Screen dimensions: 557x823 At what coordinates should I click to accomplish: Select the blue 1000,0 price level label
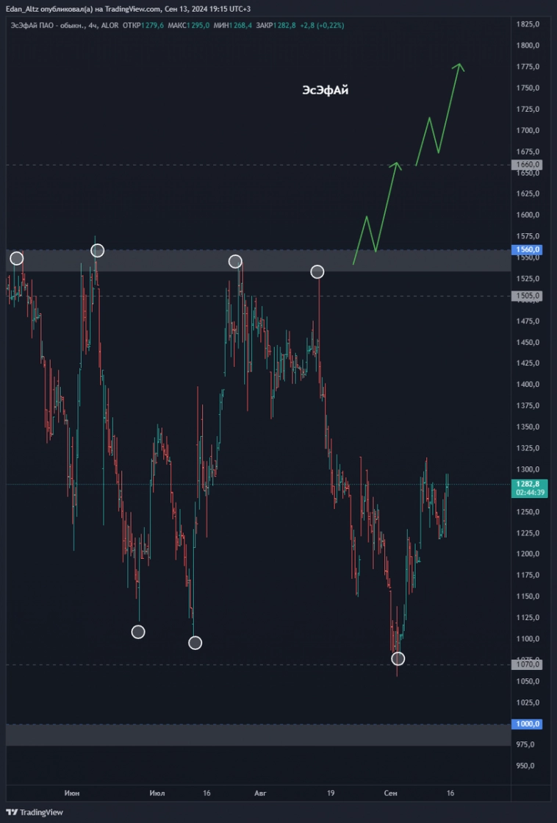528,724
